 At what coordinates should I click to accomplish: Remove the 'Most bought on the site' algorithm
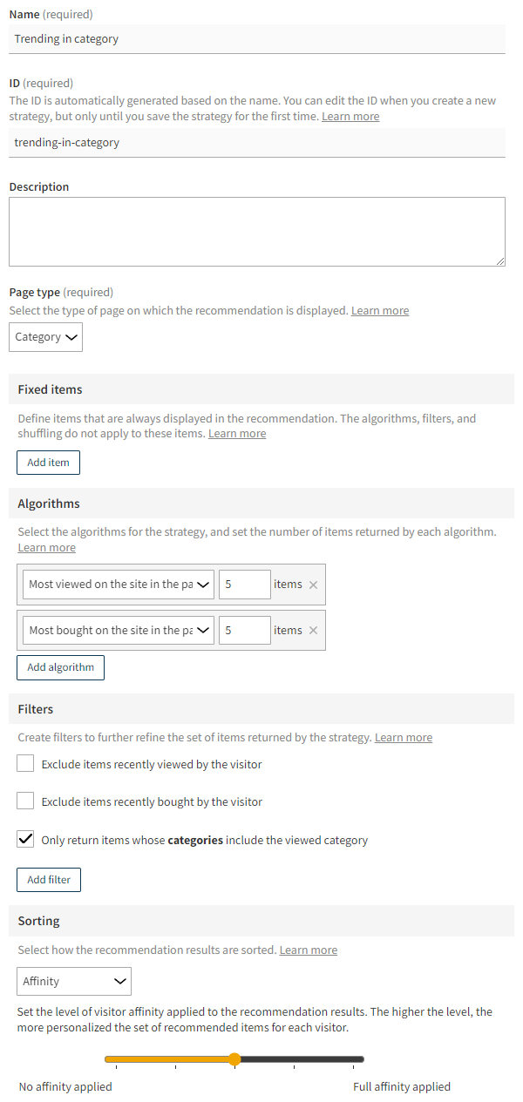pos(314,630)
